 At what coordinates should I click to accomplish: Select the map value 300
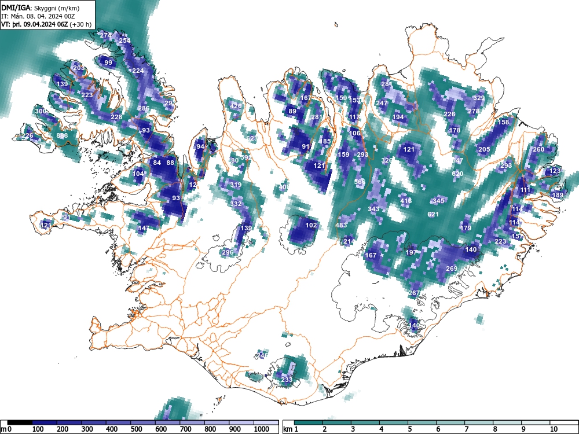coord(41,111)
